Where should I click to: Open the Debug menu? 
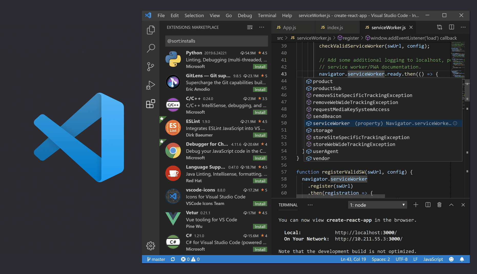click(x=245, y=15)
